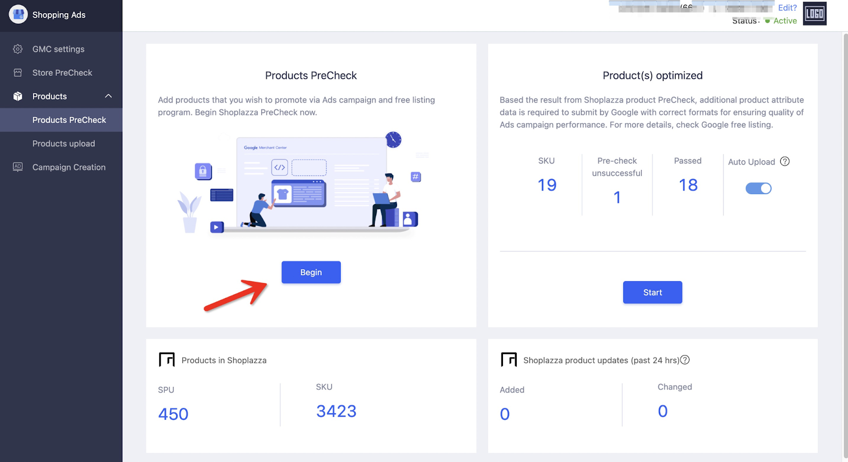848x462 pixels.
Task: Click the Shopping Ads title text
Action: [59, 15]
